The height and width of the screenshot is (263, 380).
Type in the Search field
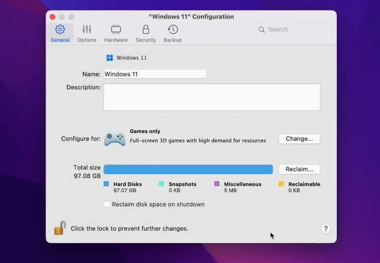297,30
